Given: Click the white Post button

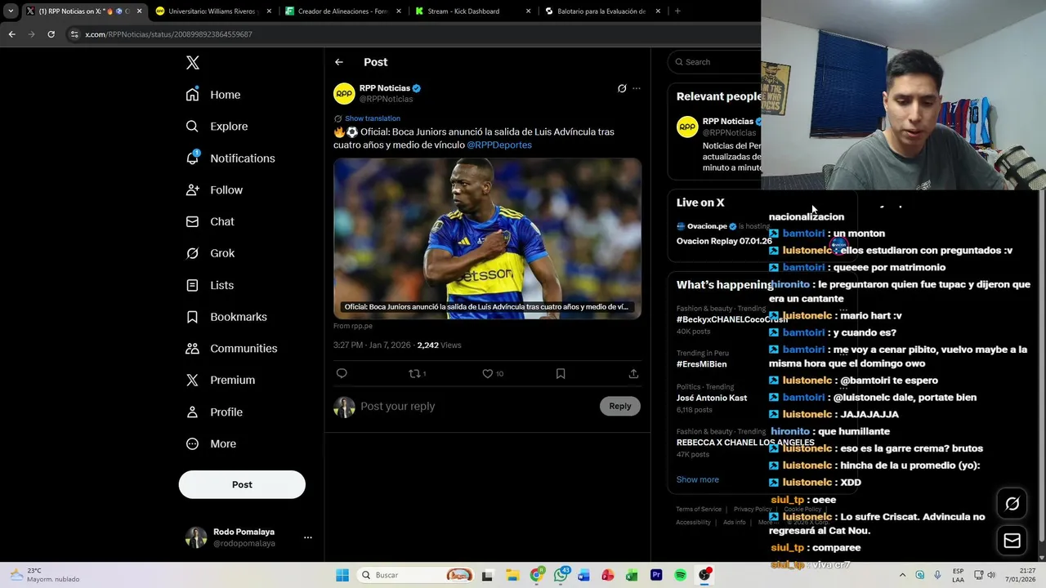Looking at the screenshot, I should [x=242, y=484].
